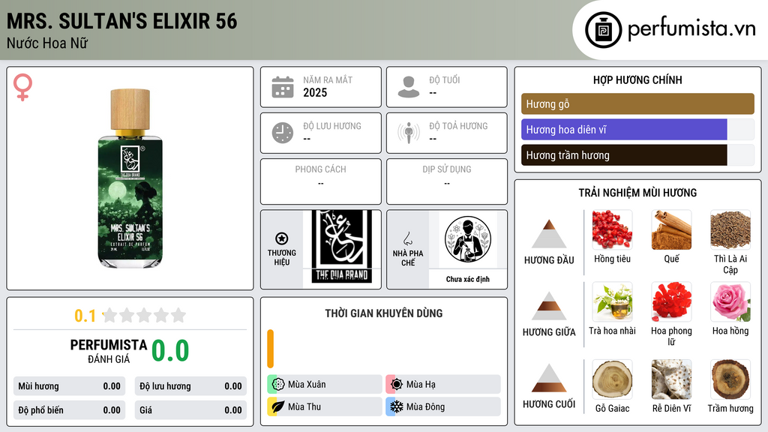Click the clock icon beside Độ lưu hương

click(x=283, y=133)
